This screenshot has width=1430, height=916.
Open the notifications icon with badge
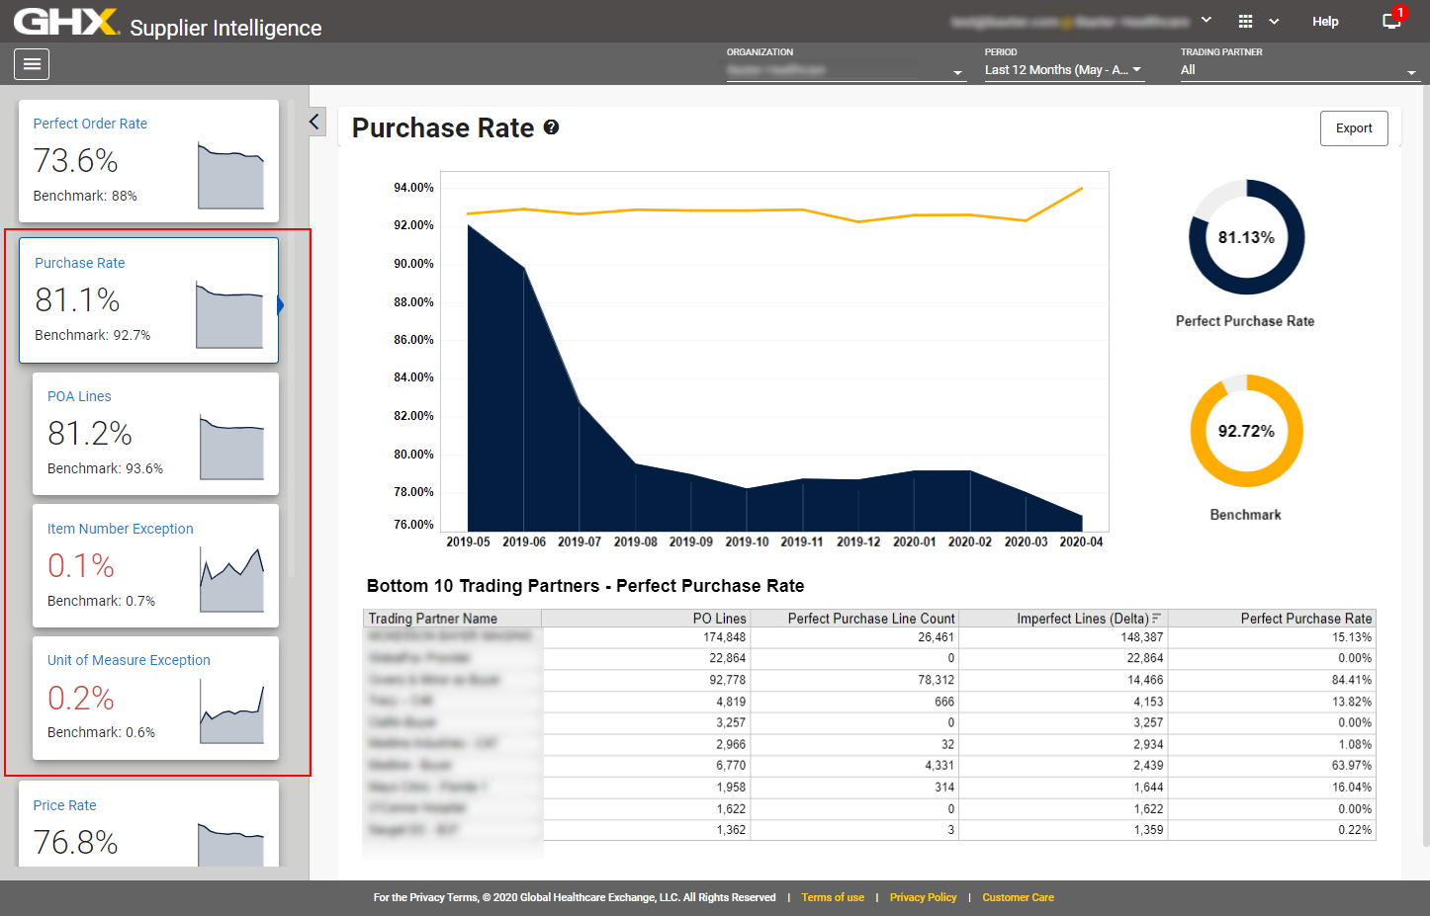tap(1392, 20)
